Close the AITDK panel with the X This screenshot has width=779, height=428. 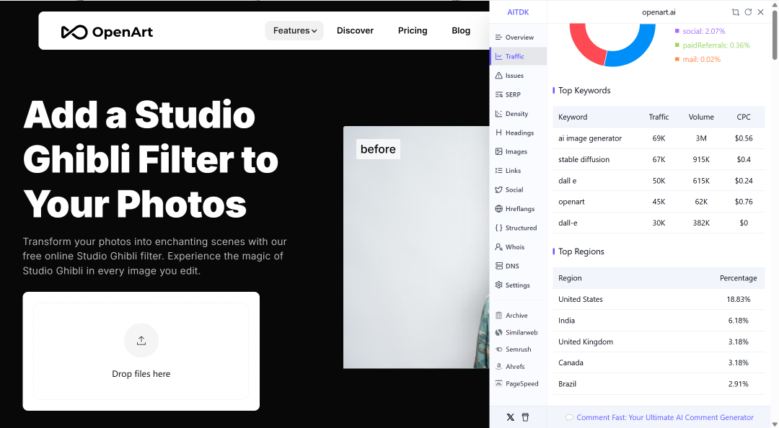point(761,12)
